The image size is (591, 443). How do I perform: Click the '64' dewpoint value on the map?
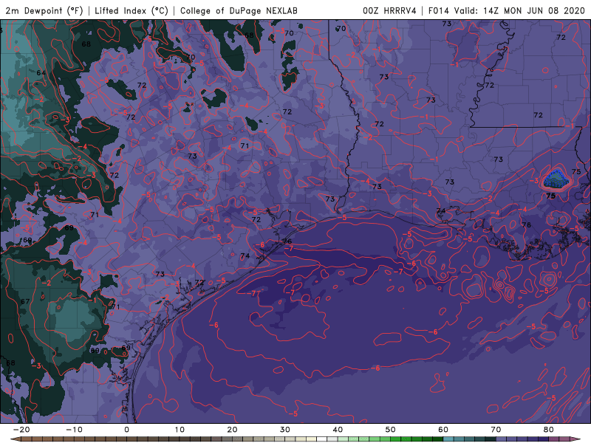tap(41, 72)
